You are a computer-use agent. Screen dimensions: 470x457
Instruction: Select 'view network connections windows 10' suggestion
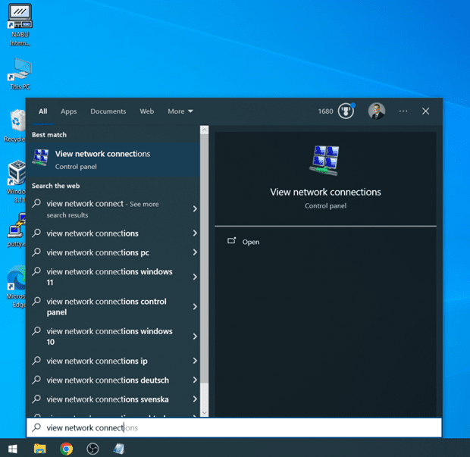113,336
